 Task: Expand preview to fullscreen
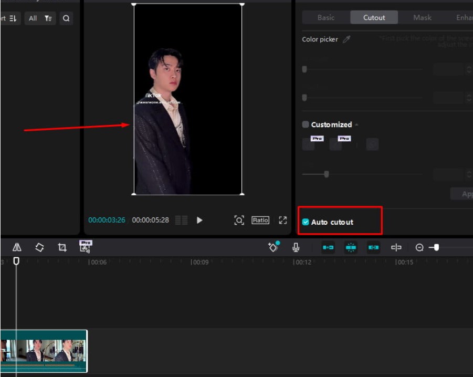click(282, 221)
